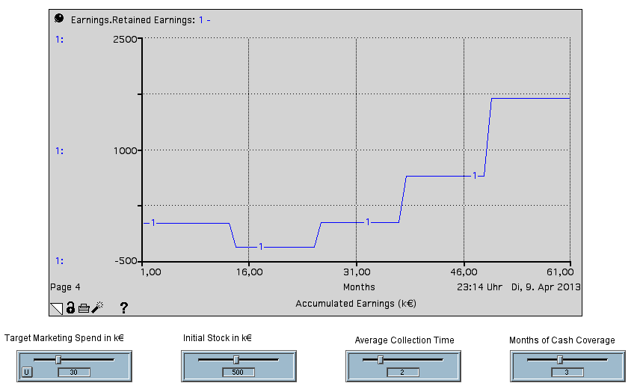The height and width of the screenshot is (389, 643).
Task: Click the Marketing Spend value field showing 30
Action: [74, 373]
